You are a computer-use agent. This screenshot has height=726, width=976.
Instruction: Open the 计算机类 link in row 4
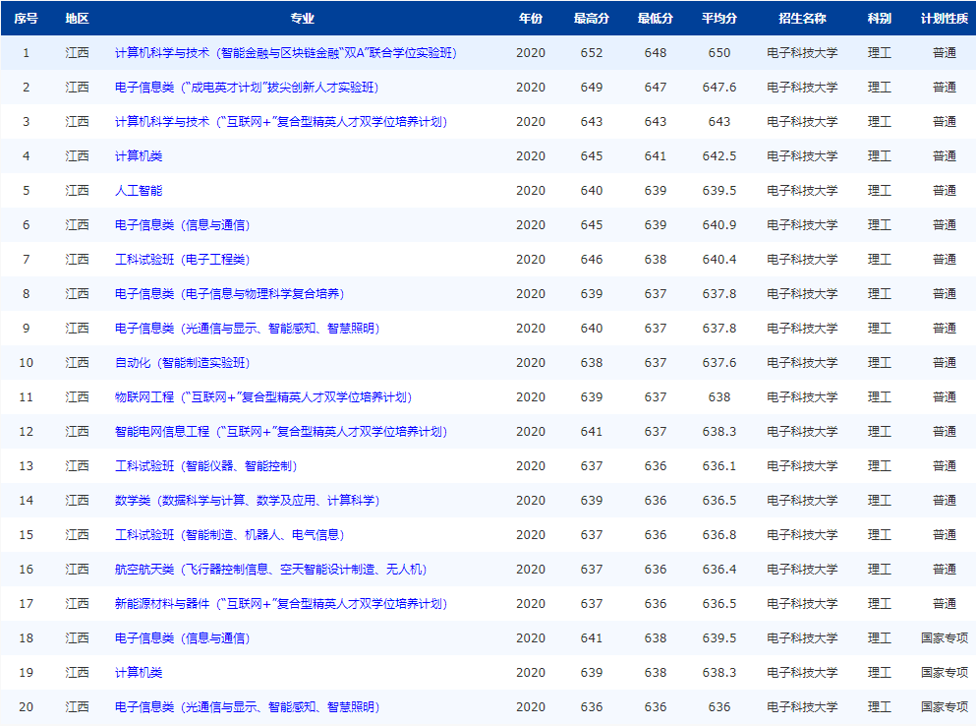point(139,155)
